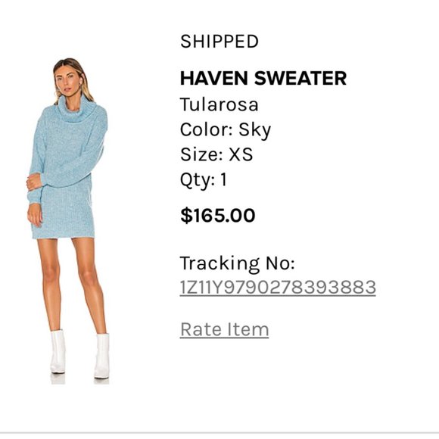Click the word SWEATER in title
This screenshot has height=439, width=439.
[x=300, y=78]
